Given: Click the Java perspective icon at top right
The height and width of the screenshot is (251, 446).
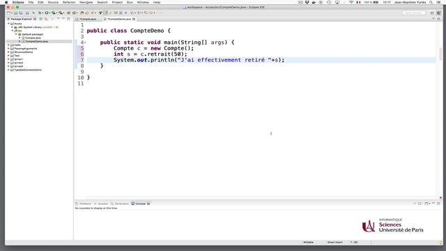Looking at the screenshot, I should (439, 13).
